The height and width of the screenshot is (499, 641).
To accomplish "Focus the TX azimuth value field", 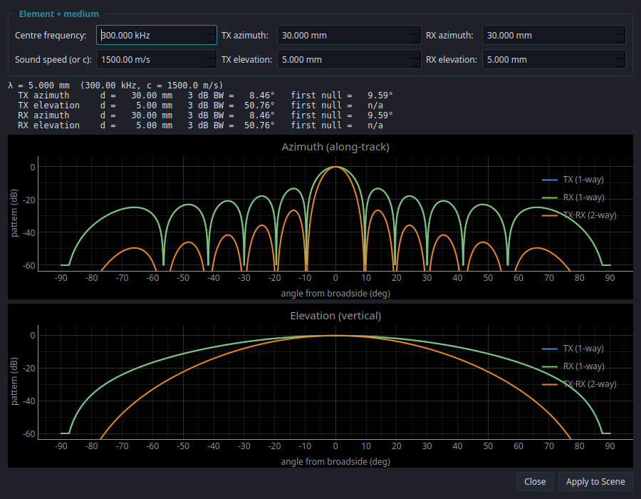I will coord(349,35).
